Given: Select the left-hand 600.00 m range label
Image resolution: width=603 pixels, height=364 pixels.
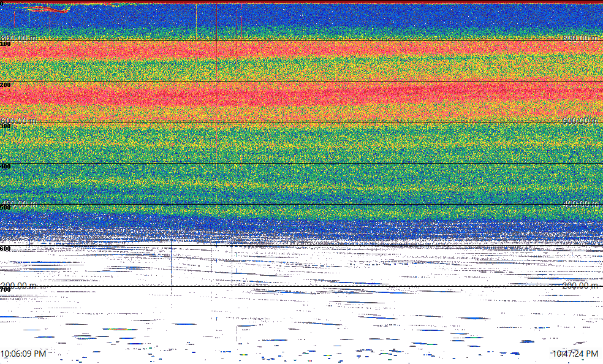Looking at the screenshot, I should [18, 120].
